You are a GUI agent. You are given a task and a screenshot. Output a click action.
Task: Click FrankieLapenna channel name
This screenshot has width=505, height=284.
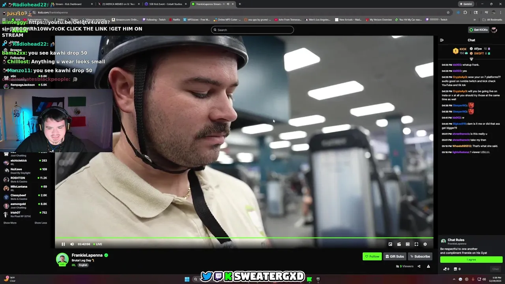[x=87, y=255]
